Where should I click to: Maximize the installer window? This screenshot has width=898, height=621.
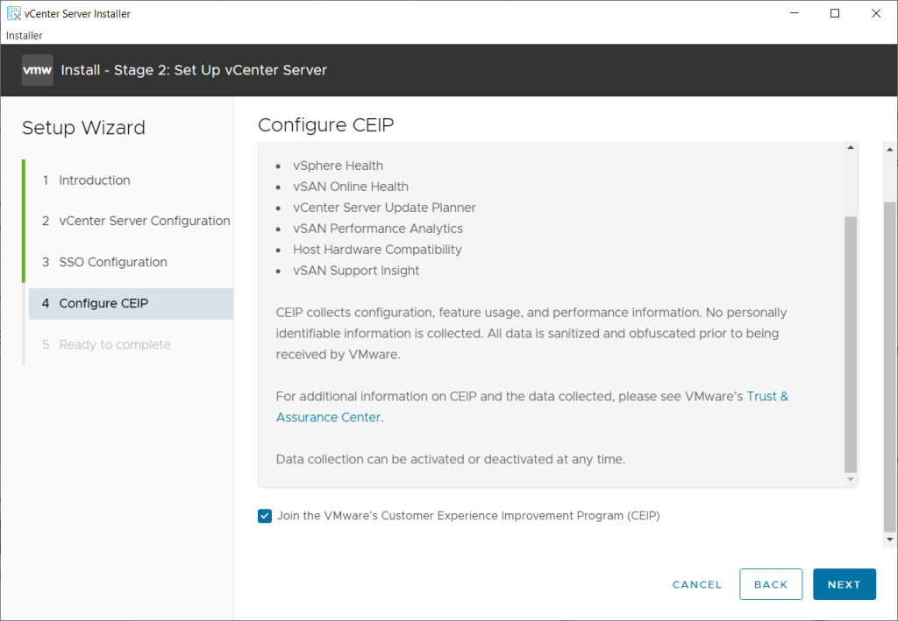pos(835,13)
